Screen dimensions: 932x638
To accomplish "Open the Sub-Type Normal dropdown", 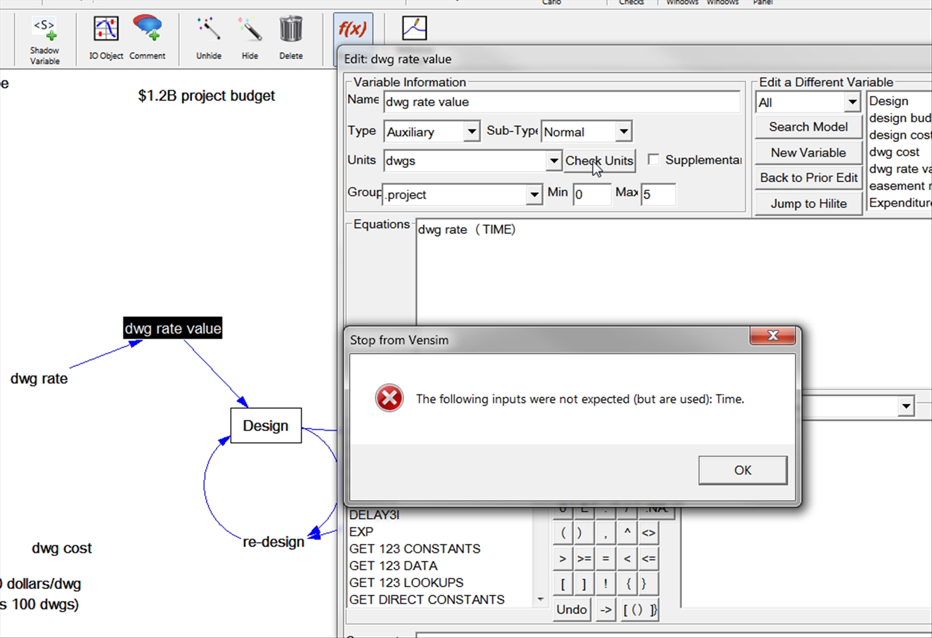I will pos(624,131).
